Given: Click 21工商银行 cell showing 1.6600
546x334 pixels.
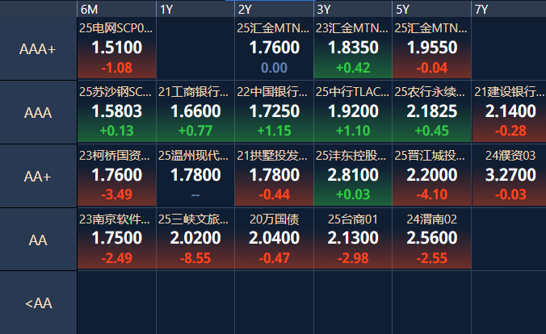Looking at the screenshot, I should click(195, 112).
